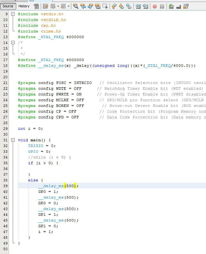This screenshot has width=206, height=254.
Task: Toggle highlight search in editor
Action: click(97, 6)
